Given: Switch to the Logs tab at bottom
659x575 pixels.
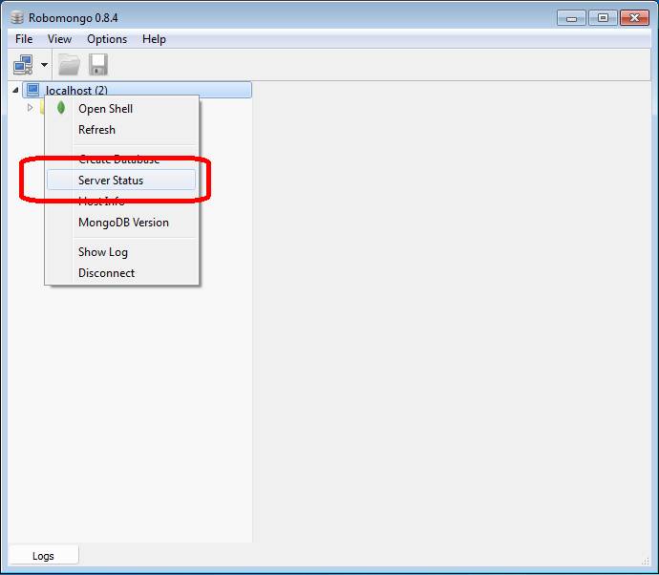Looking at the screenshot, I should 43,556.
